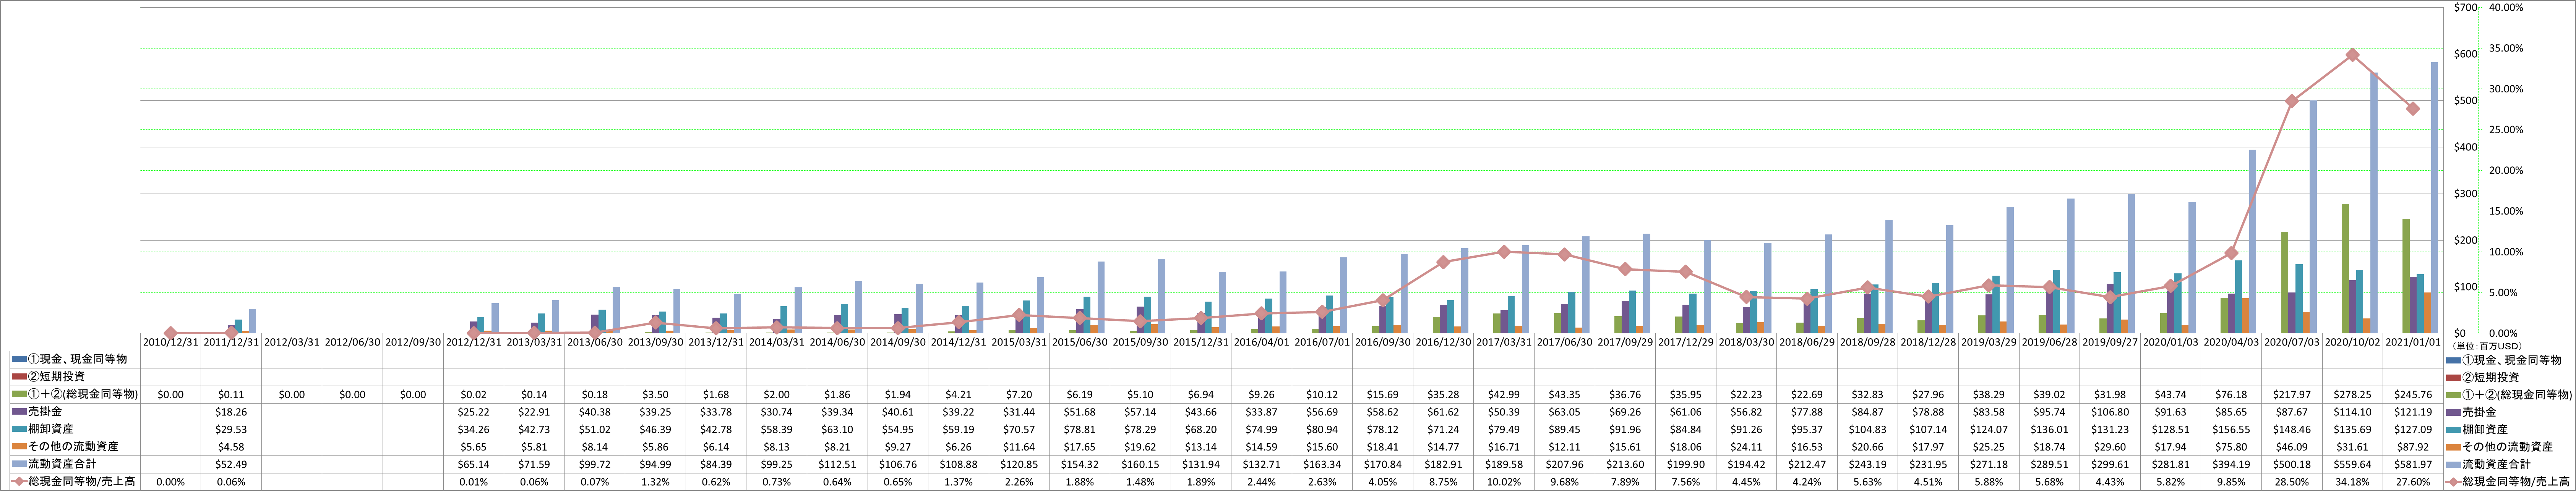The height and width of the screenshot is (491, 2576).
Task: Click the cell showing 8.75%
Action: [1443, 482]
